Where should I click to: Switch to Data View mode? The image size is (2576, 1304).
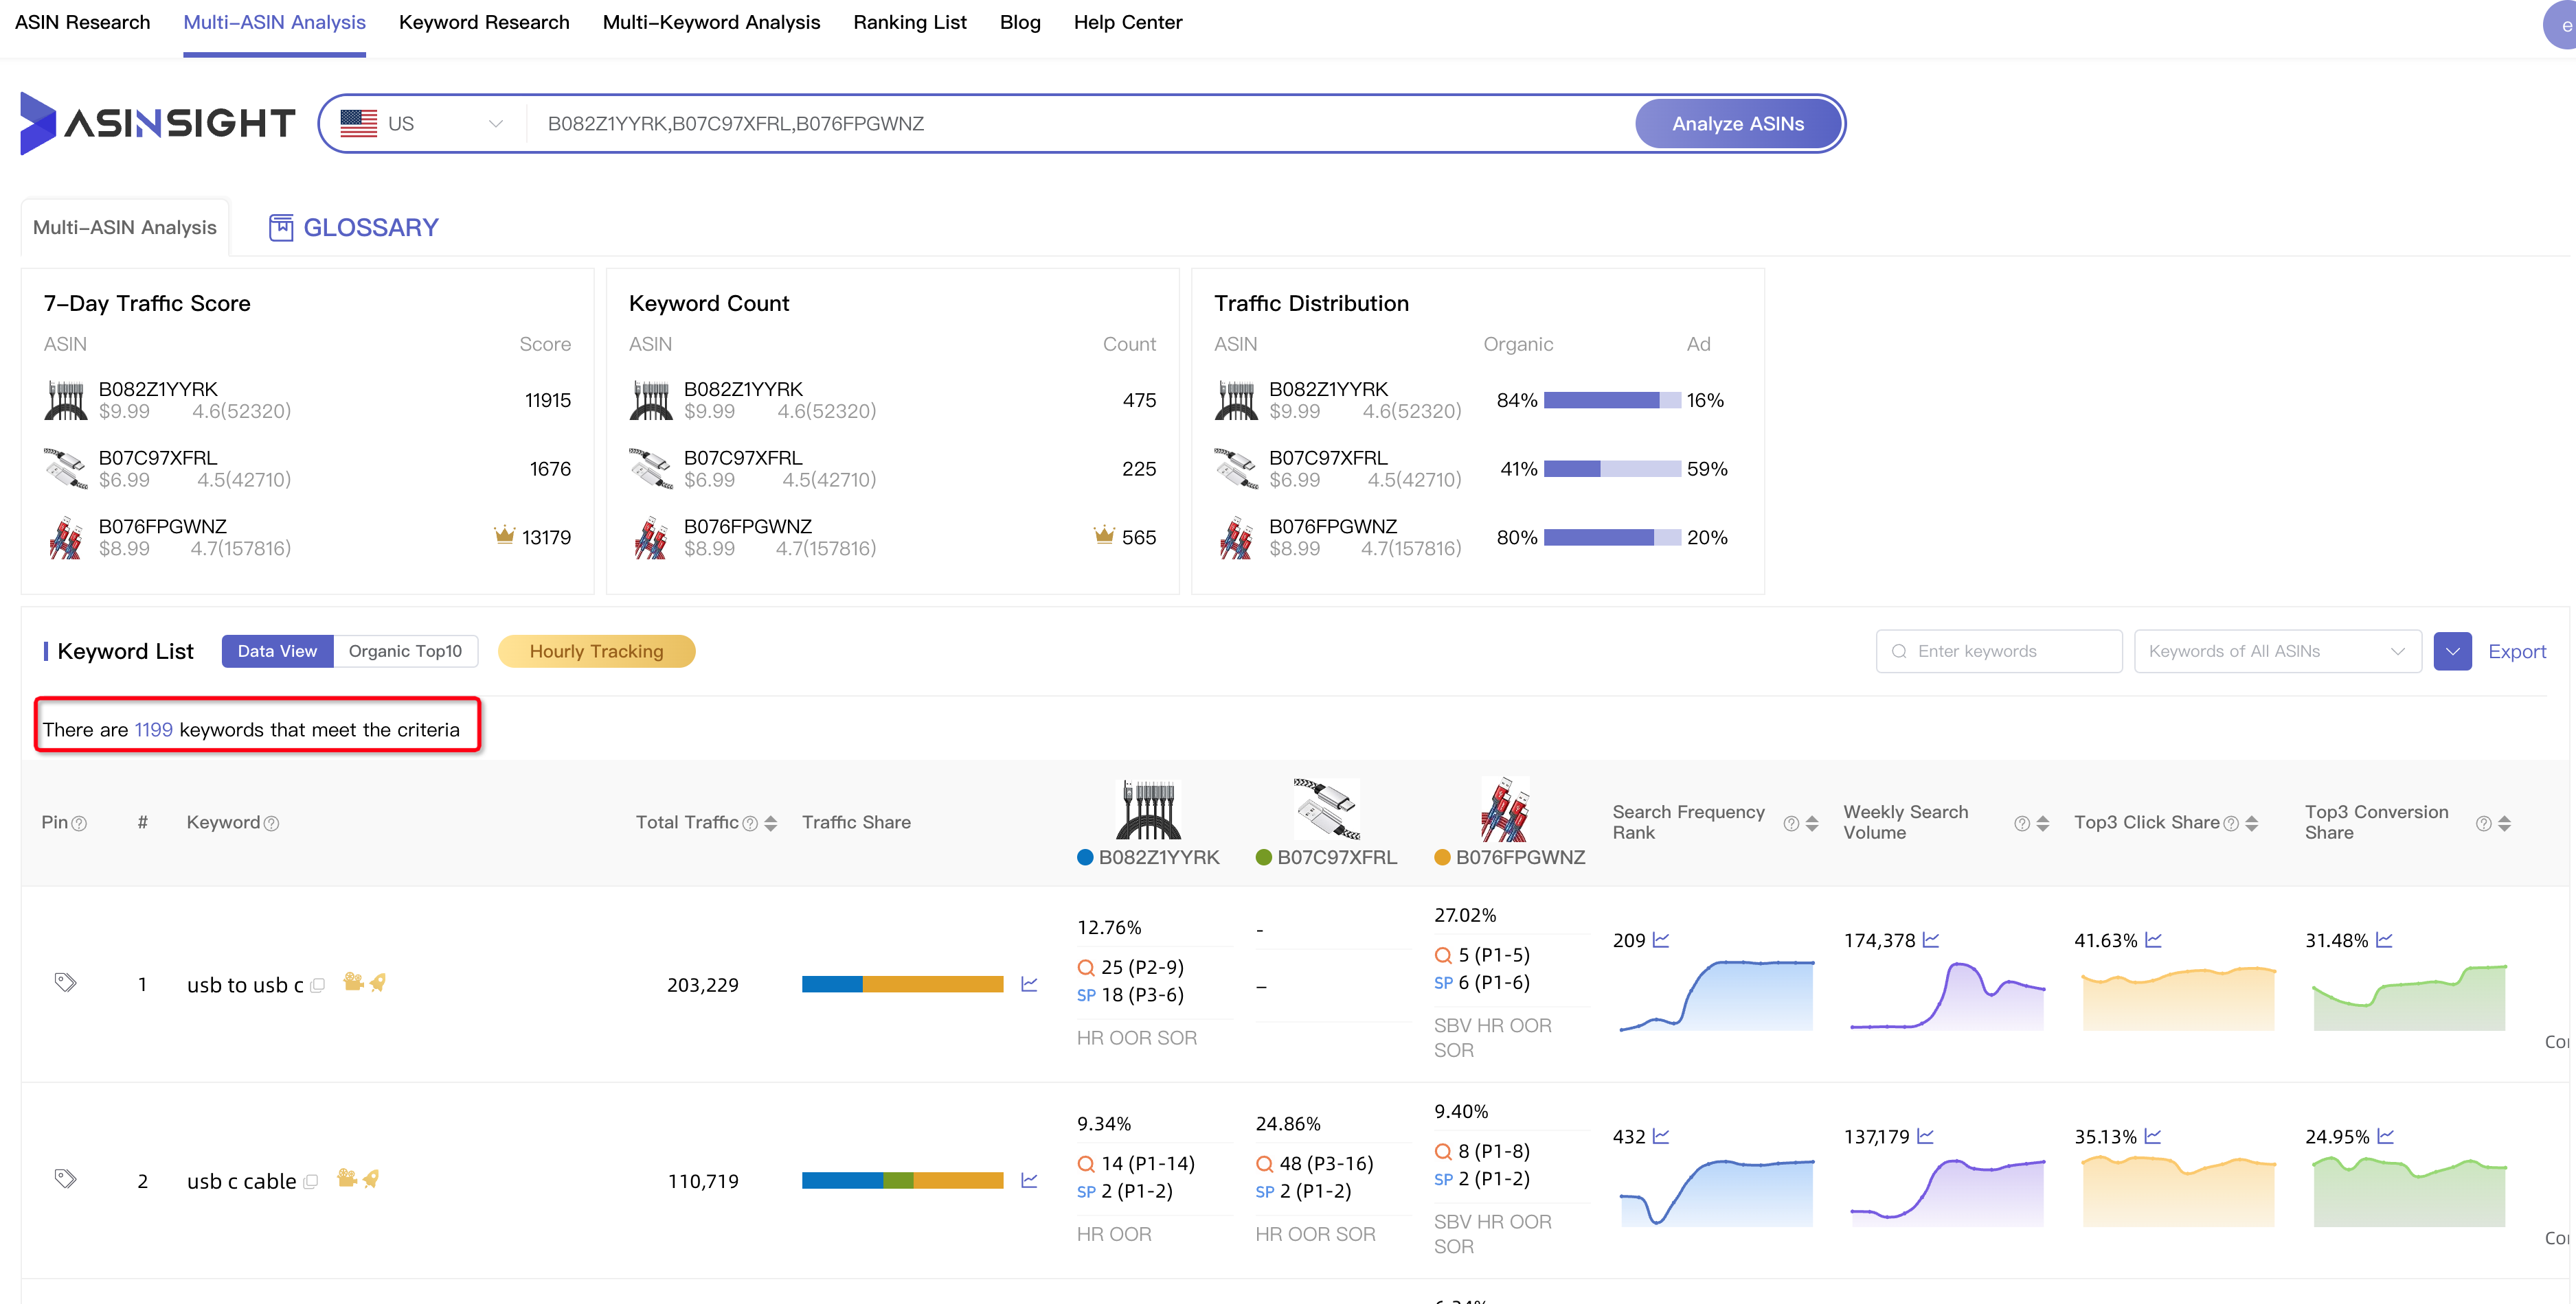(277, 651)
